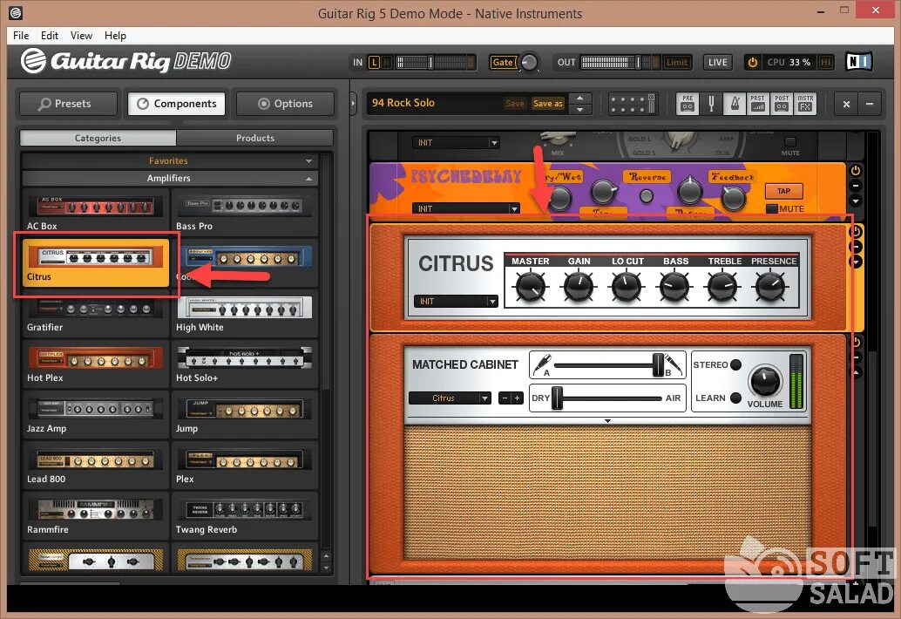Select the Gratifier amplifier
Screen dimensions: 901x619
(95, 313)
